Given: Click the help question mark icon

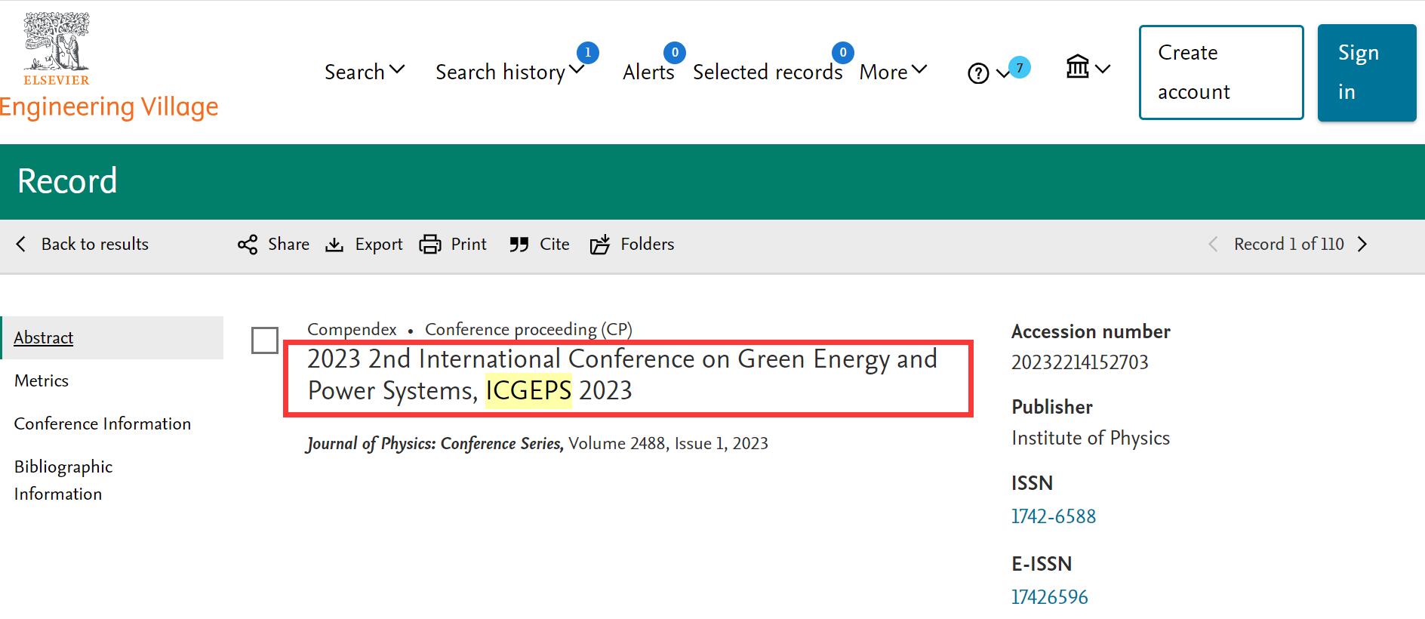Looking at the screenshot, I should [x=978, y=73].
